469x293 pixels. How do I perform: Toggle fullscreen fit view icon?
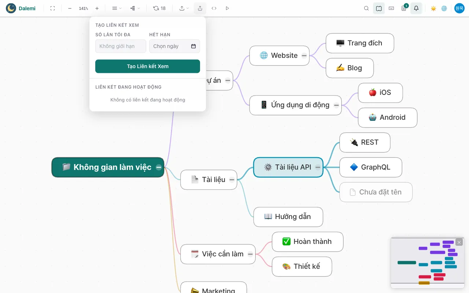pyautogui.click(x=52, y=8)
